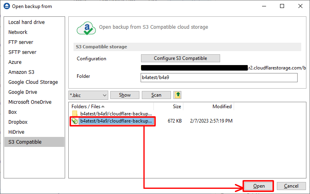The image size is (310, 194).
Task: Select Amazon S3 source
Action: pyautogui.click(x=21, y=72)
